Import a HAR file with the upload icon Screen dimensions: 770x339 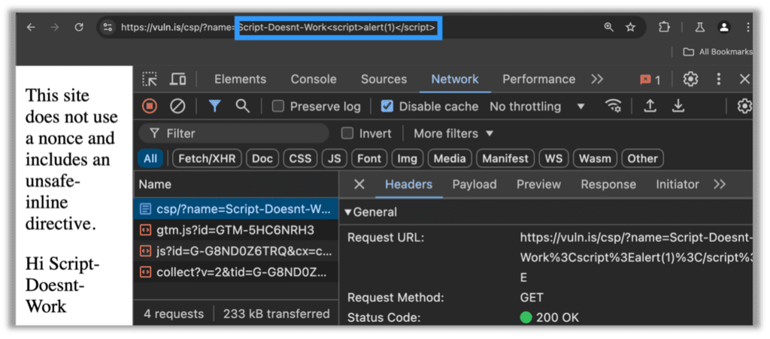650,106
